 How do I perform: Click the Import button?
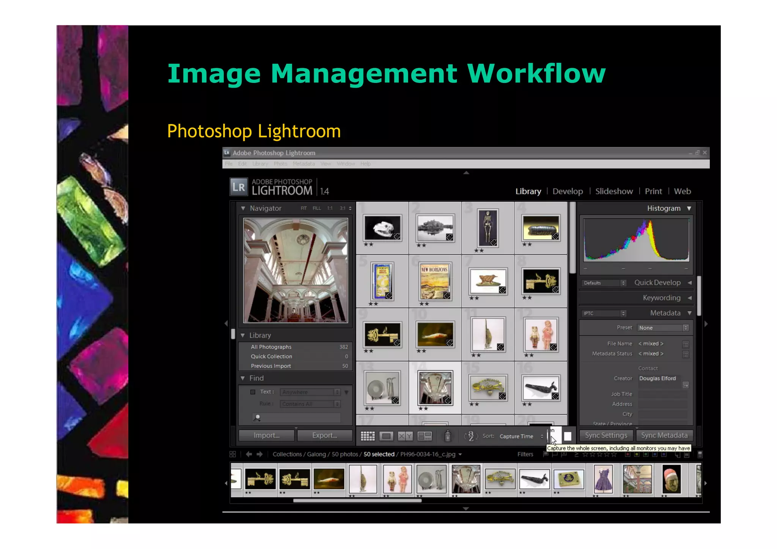(x=266, y=435)
